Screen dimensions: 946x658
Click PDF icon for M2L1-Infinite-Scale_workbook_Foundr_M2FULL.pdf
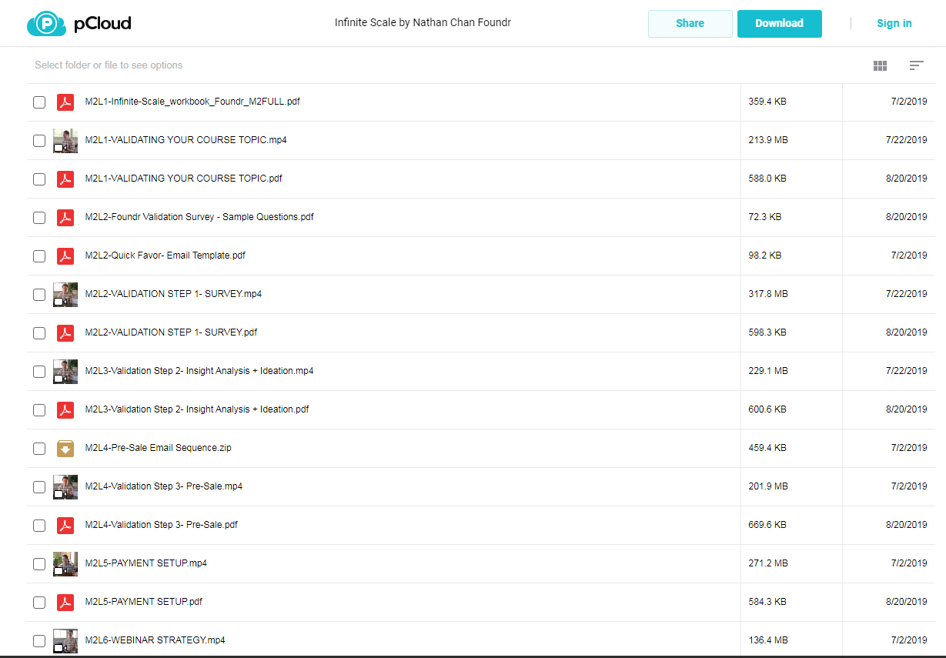(65, 102)
